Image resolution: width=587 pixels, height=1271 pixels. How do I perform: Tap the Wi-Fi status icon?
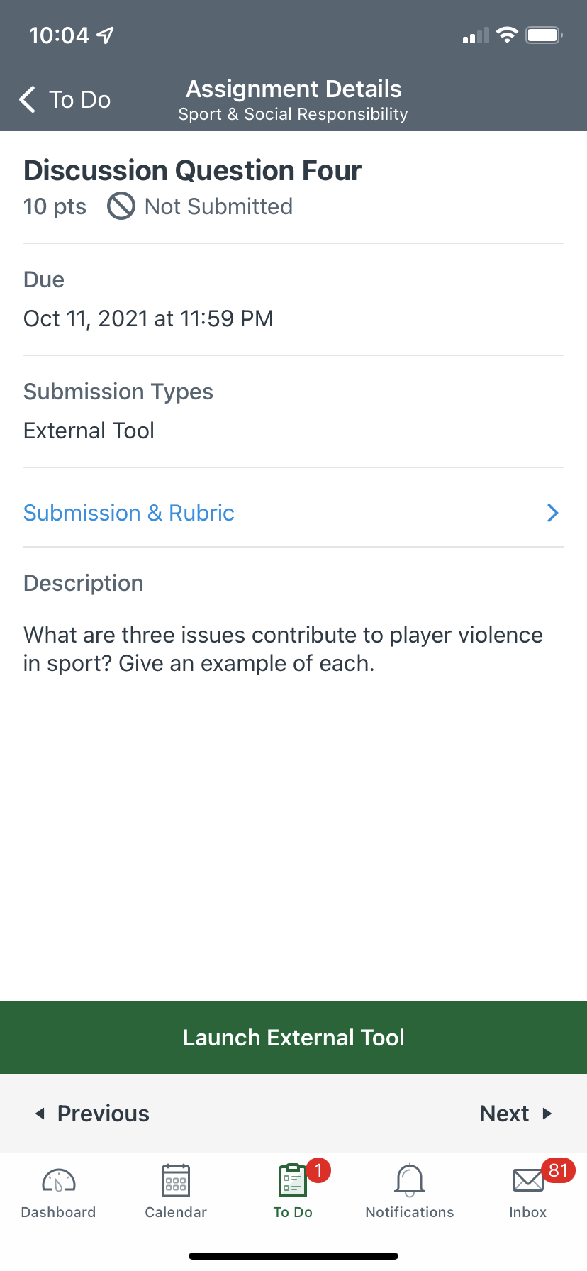507,35
